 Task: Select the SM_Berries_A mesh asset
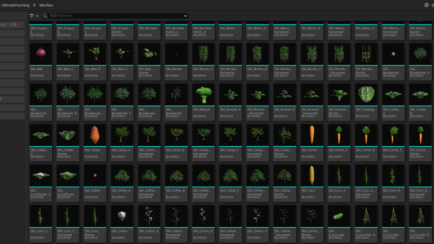click(x=203, y=61)
